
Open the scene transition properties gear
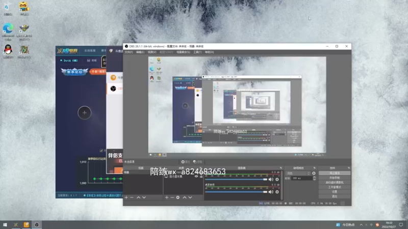314,173
